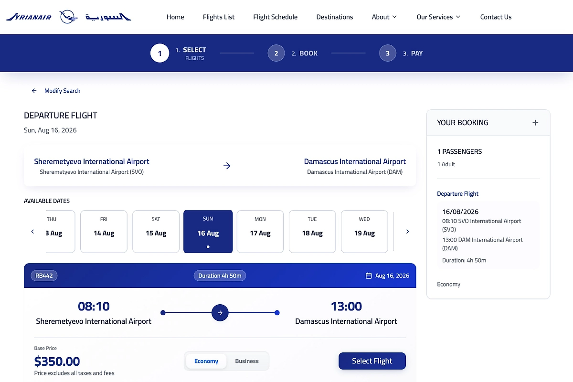Click the Modify Search link
573x382 pixels.
click(x=63, y=91)
